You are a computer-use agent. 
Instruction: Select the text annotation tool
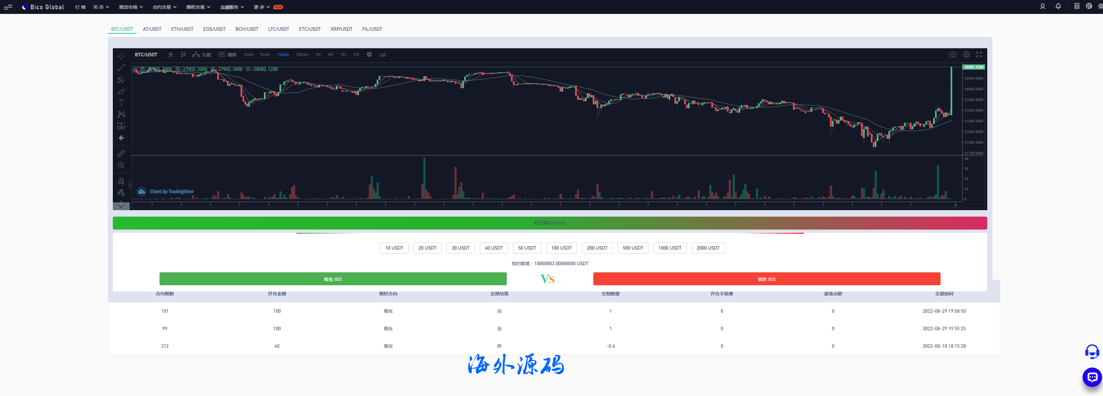121,103
